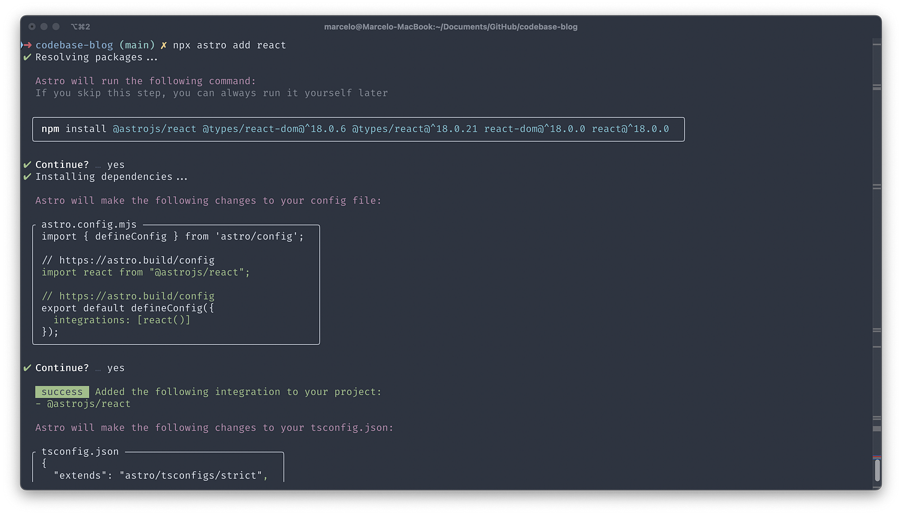Maximize the terminal window with the third button
Screen dimensions: 902x515
pos(56,27)
